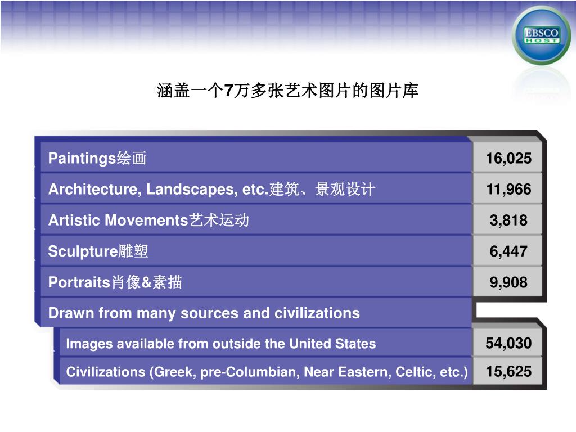This screenshot has width=576, height=432.
Task: Select the 'Architecture, Landscapes, etc.' row
Action: click(256, 189)
